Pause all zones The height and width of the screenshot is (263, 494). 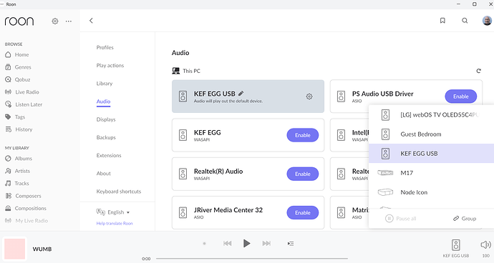(401, 218)
